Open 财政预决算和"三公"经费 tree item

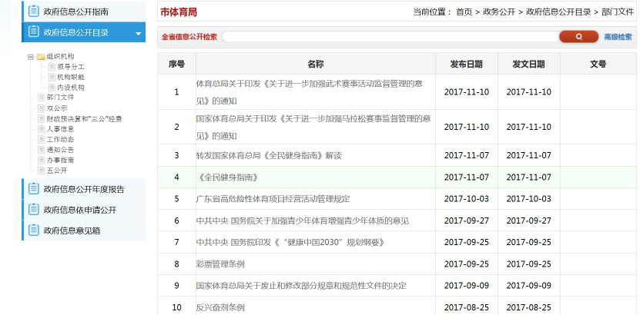pyautogui.click(x=83, y=119)
